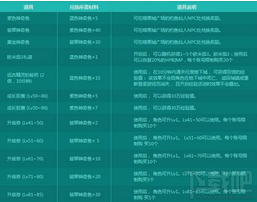Click the '蓝色神奇鱼×1' material cell
Image resolution: width=257 pixels, height=202 pixels.
[x=84, y=57]
